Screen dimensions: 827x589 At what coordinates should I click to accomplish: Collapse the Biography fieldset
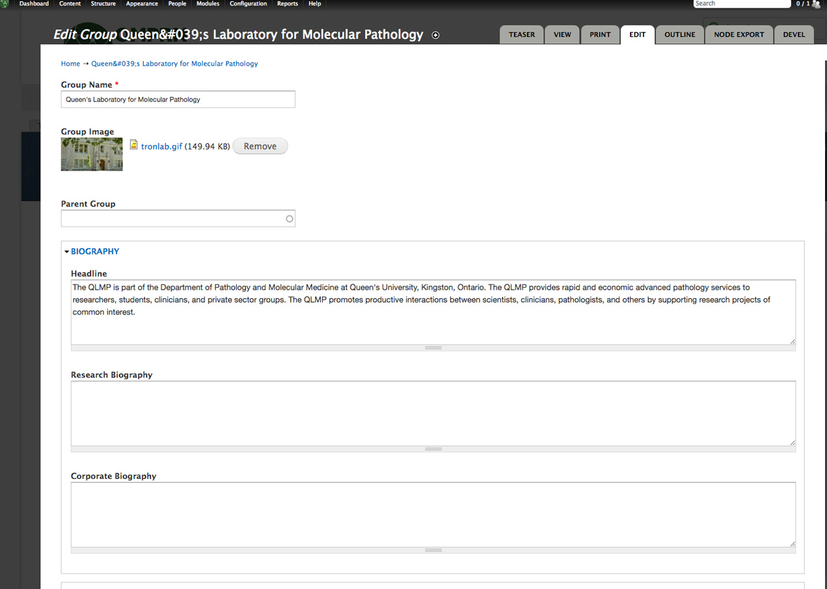tap(95, 251)
